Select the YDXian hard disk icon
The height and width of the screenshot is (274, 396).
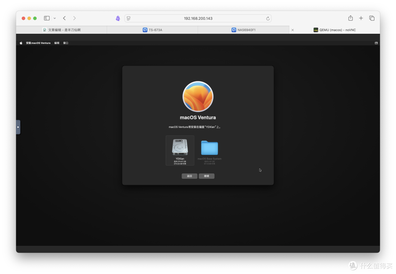coord(180,147)
